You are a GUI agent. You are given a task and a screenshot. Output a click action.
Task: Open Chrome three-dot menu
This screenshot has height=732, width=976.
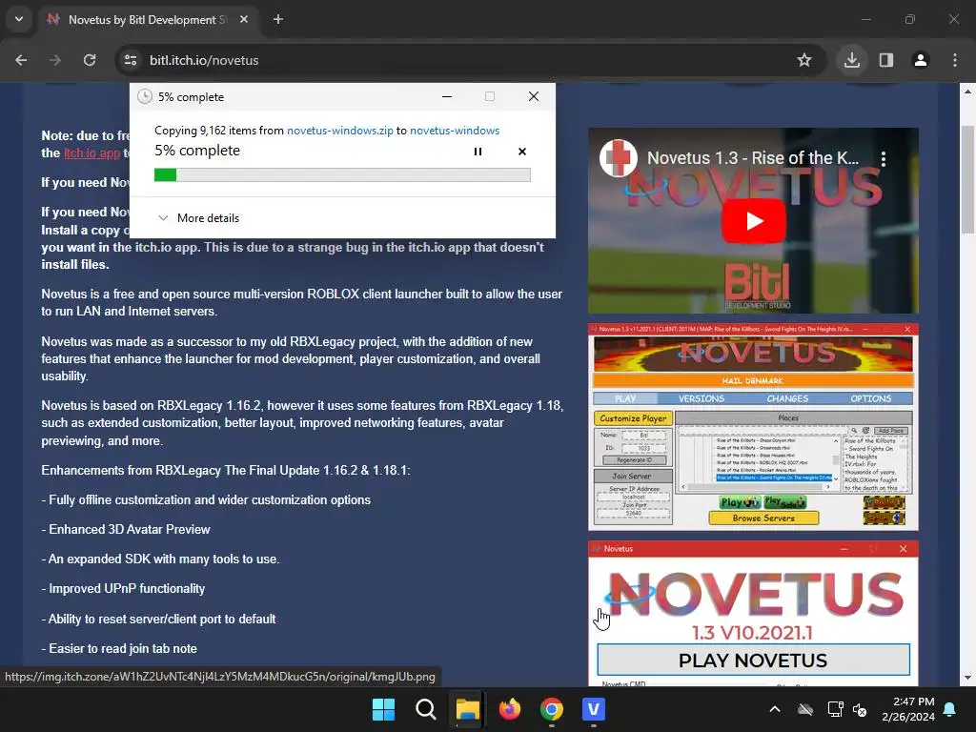(x=955, y=60)
